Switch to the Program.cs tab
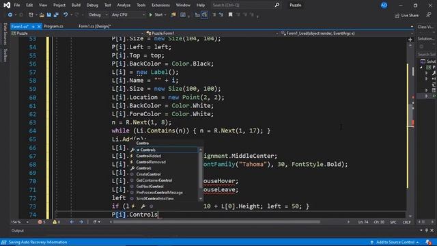The width and height of the screenshot is (437, 246). [53, 26]
